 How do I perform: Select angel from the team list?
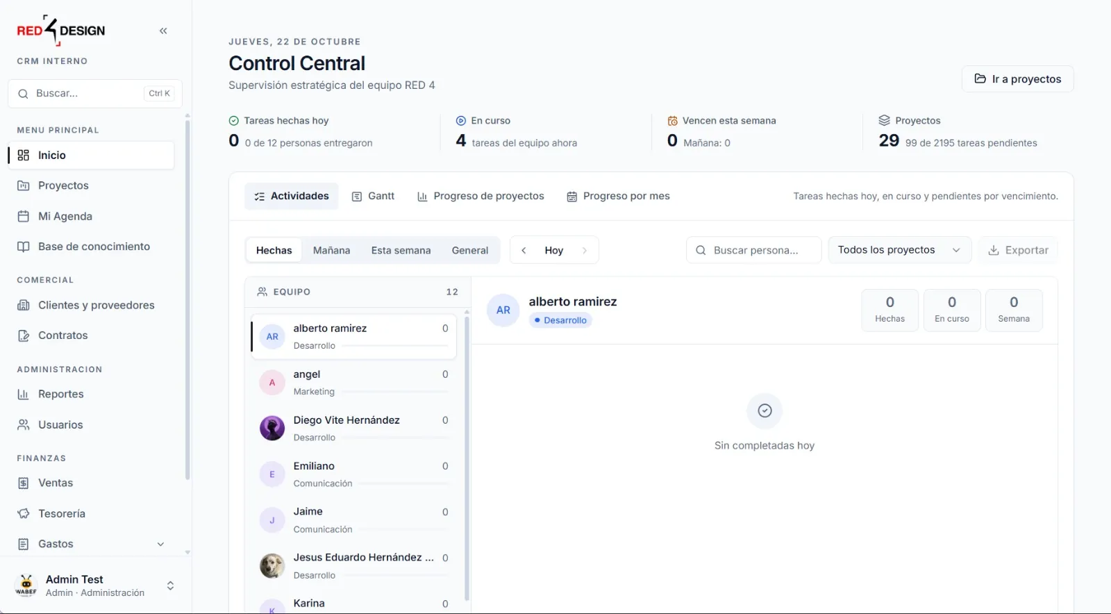(x=354, y=383)
